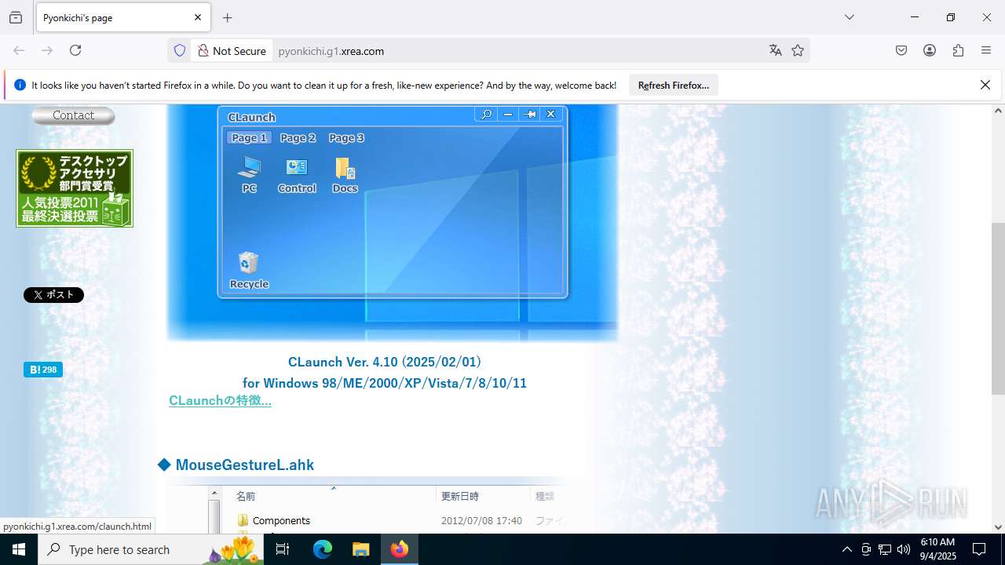The image size is (1005, 565).
Task: Translate this page icon
Action: (776, 50)
